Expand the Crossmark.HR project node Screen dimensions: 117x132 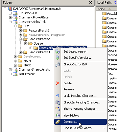10,13
